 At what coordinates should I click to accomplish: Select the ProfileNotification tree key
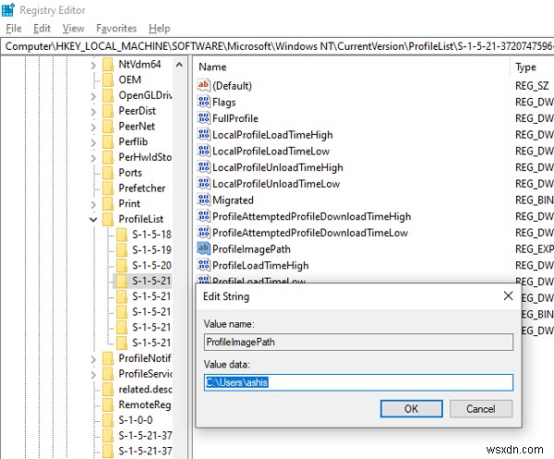coord(145,358)
